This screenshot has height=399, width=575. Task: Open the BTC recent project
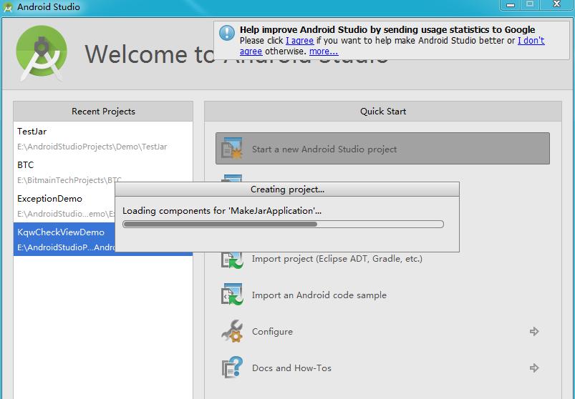pyautogui.click(x=103, y=172)
